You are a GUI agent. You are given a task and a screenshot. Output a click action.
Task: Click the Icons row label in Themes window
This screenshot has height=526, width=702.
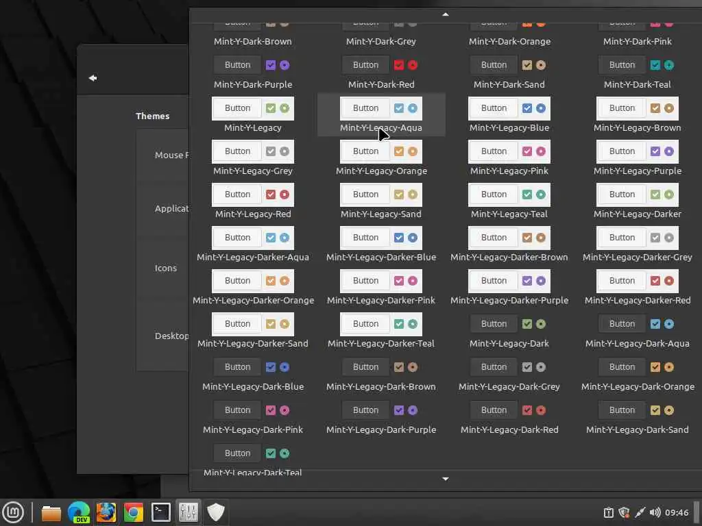coord(166,268)
